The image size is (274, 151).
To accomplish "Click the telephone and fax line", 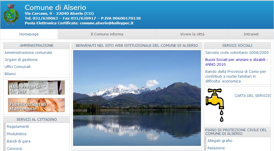I will click(x=83, y=18).
